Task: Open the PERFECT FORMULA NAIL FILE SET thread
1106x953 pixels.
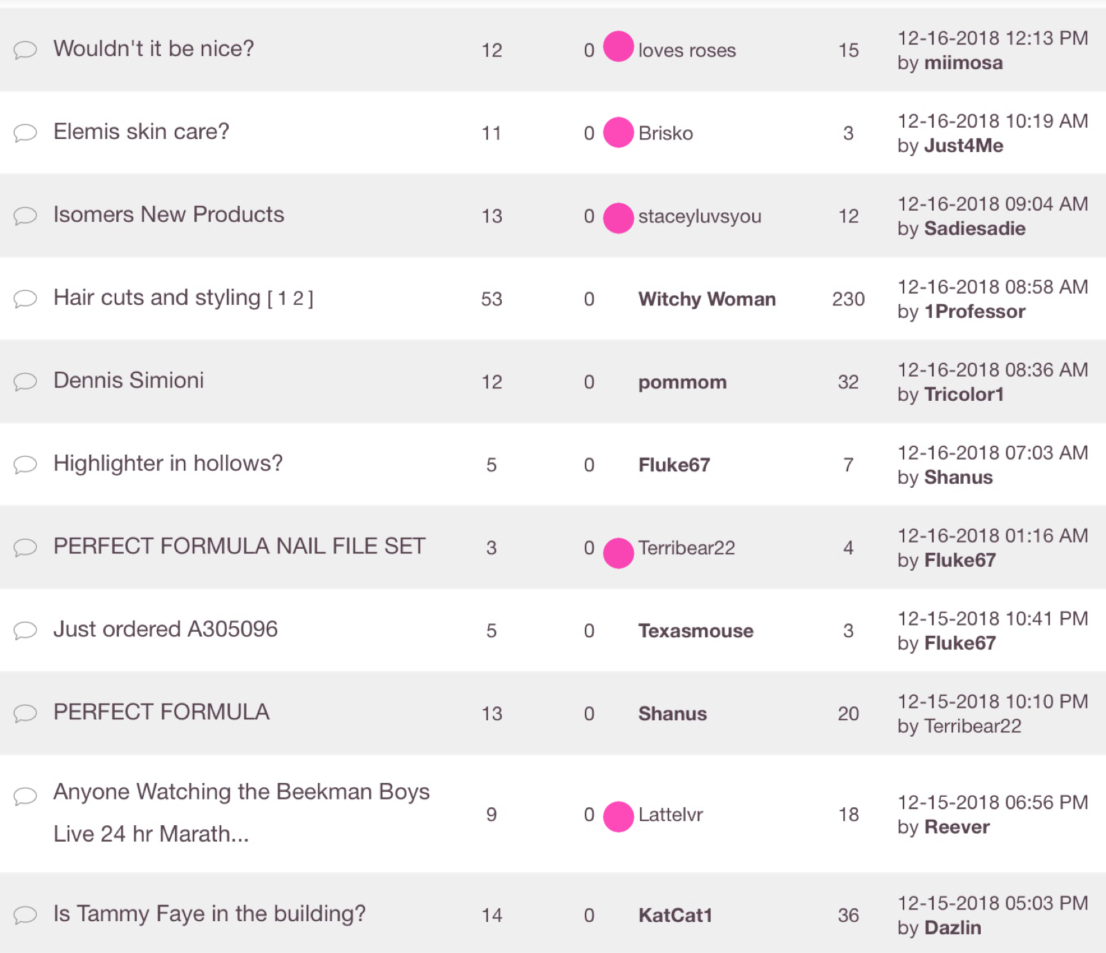Action: coord(239,547)
